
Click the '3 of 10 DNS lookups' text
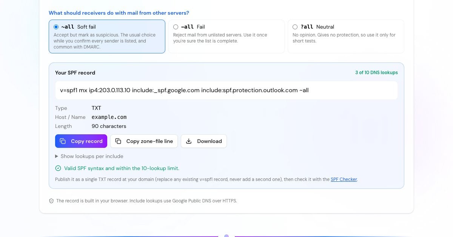tap(376, 73)
